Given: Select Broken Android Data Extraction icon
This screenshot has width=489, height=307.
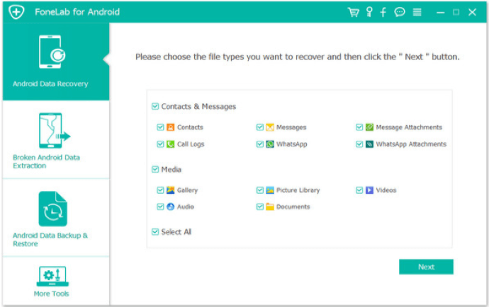Looking at the screenshot, I should point(55,130).
